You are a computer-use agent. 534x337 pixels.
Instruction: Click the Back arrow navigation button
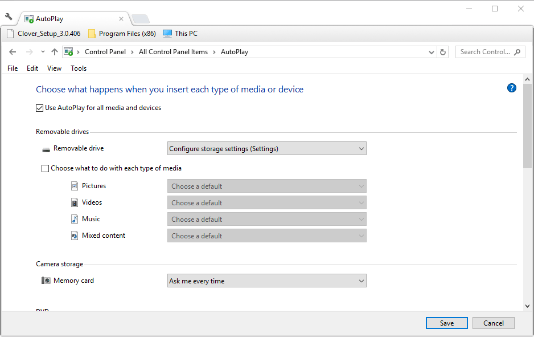[13, 52]
